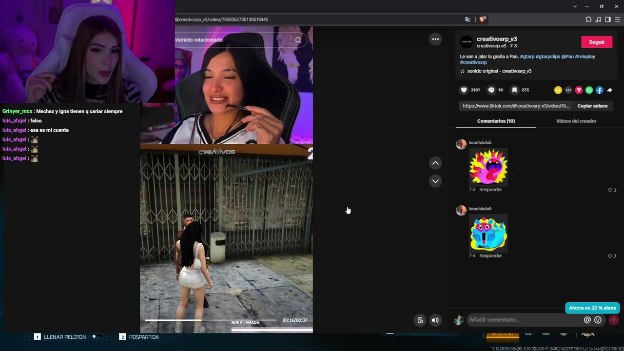
Task: Click Copiar enlace button
Action: point(592,106)
